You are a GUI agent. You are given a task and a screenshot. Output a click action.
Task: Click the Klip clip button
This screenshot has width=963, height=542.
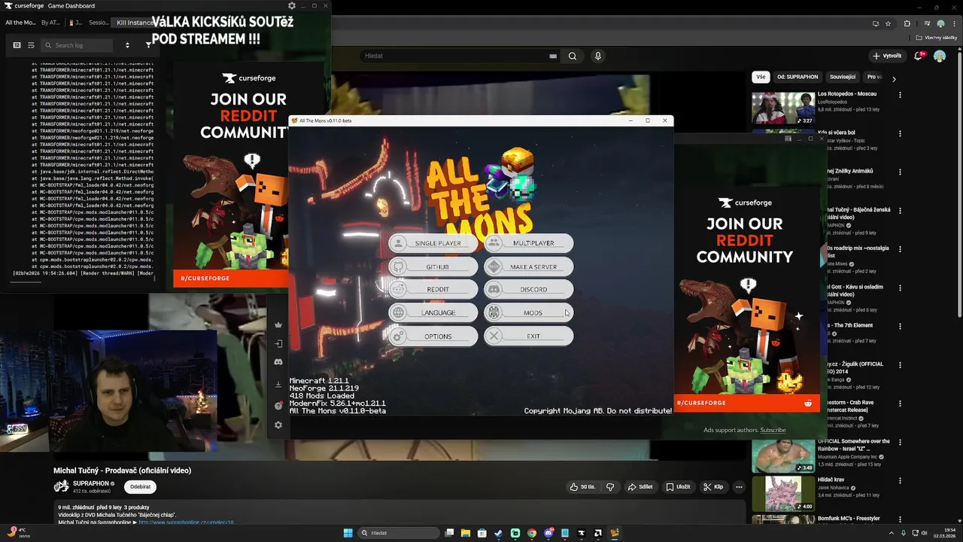713,487
